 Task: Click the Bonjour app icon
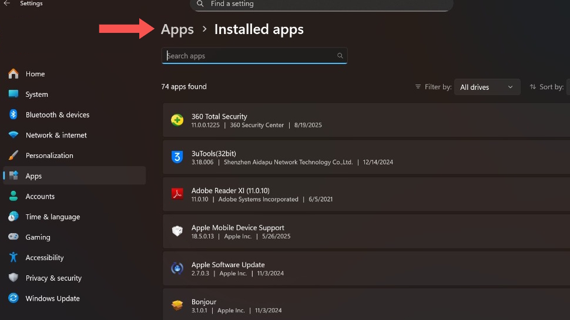(x=177, y=305)
